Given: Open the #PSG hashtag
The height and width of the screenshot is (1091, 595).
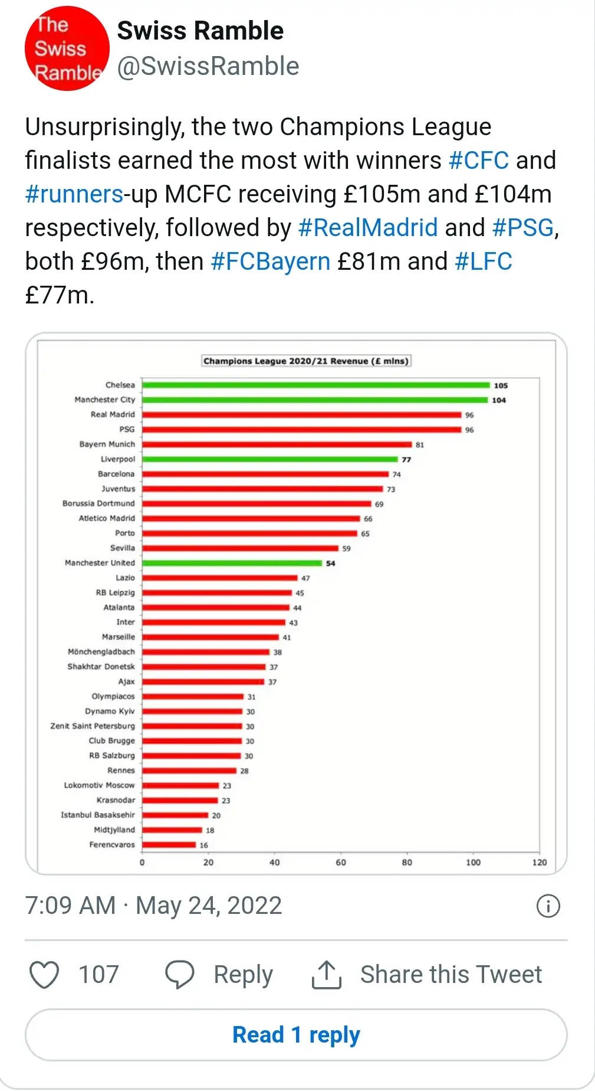Looking at the screenshot, I should click(x=523, y=228).
